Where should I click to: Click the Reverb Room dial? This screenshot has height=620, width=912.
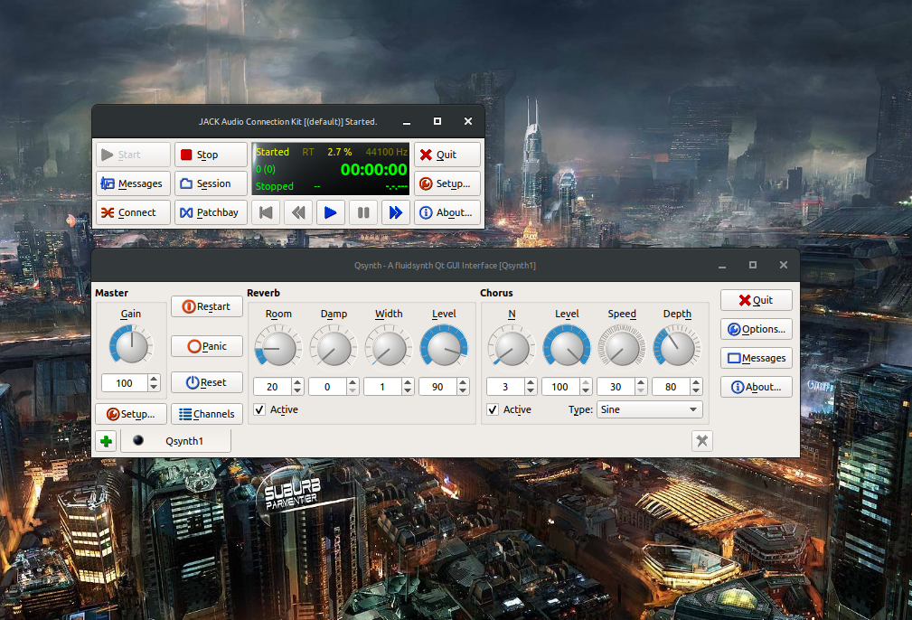278,348
